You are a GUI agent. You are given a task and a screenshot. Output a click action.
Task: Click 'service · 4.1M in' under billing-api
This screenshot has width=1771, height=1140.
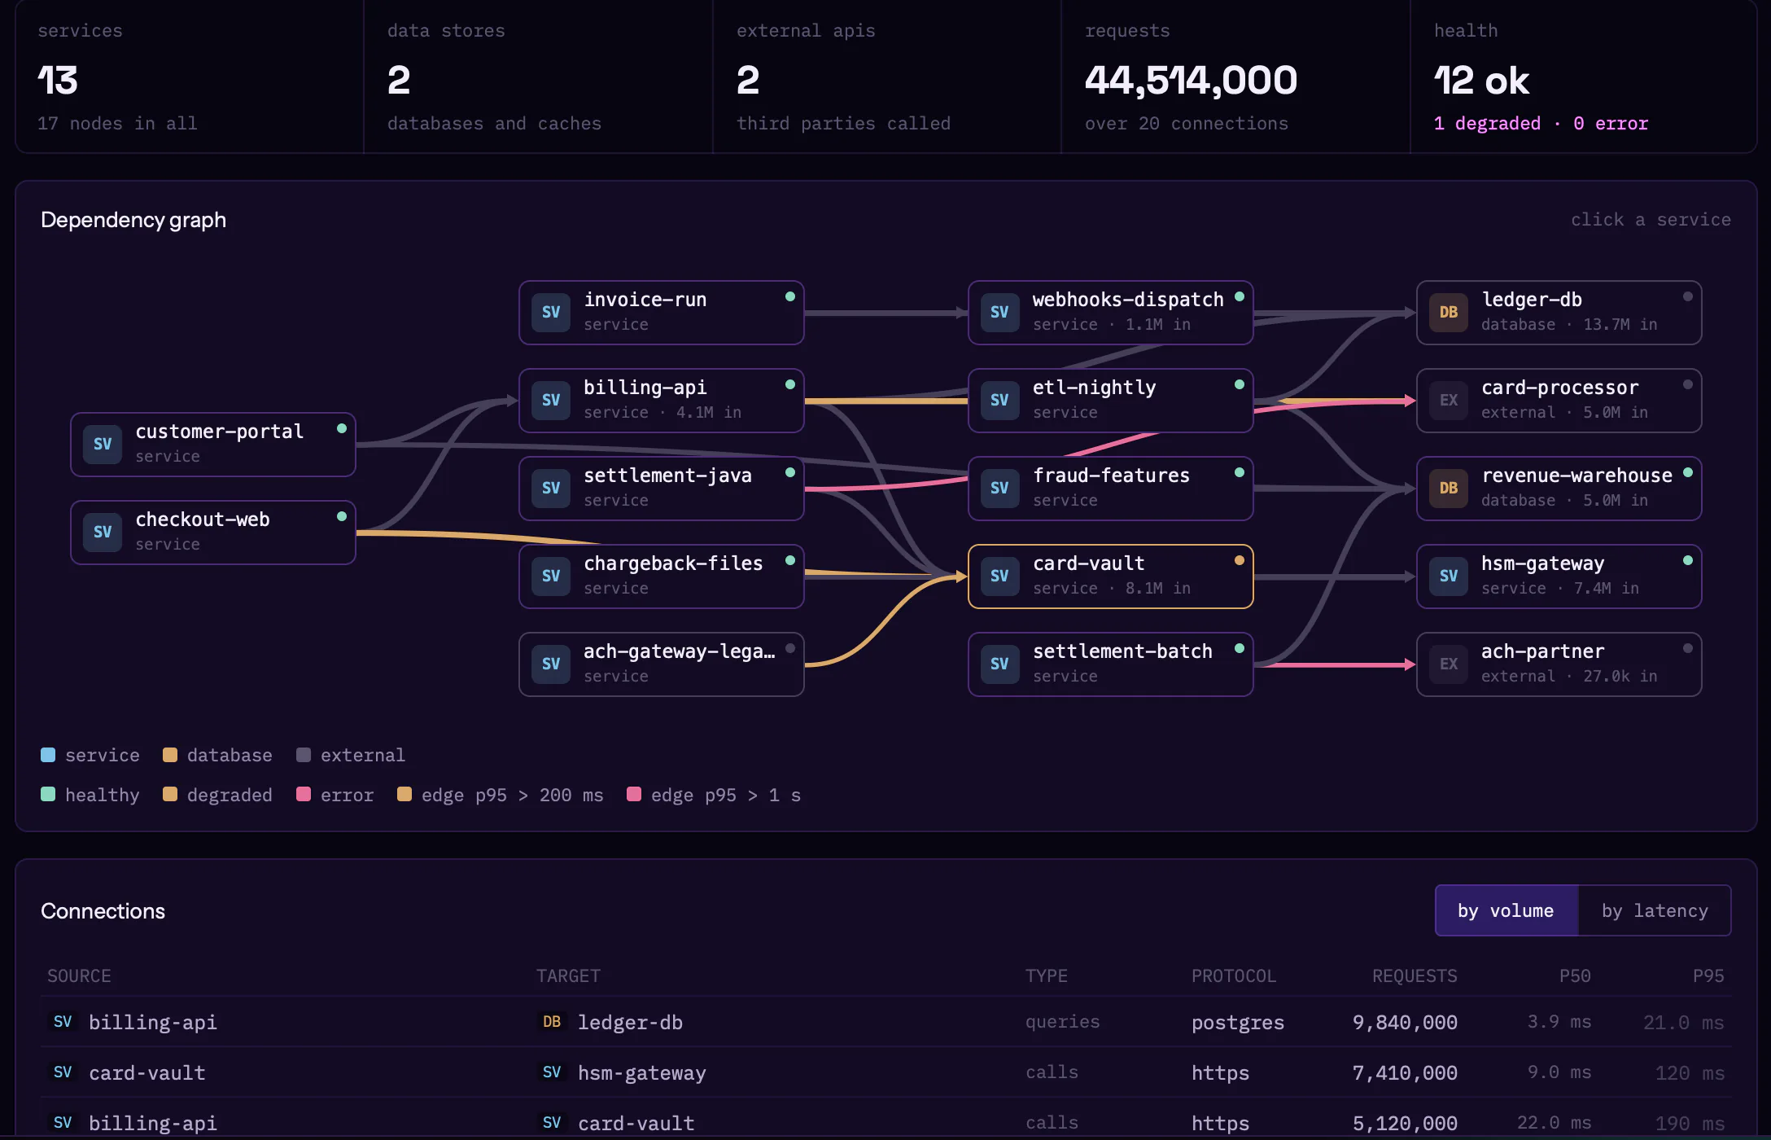click(662, 412)
